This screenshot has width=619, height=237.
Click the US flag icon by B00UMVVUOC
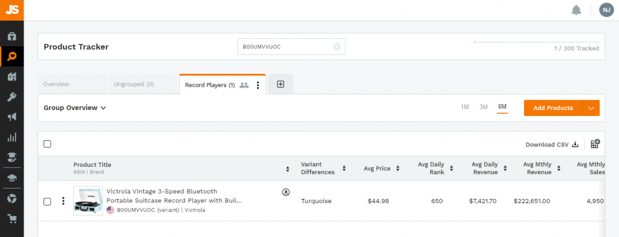coord(111,210)
